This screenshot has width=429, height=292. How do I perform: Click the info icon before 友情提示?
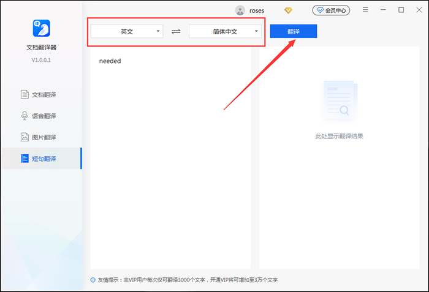point(93,280)
